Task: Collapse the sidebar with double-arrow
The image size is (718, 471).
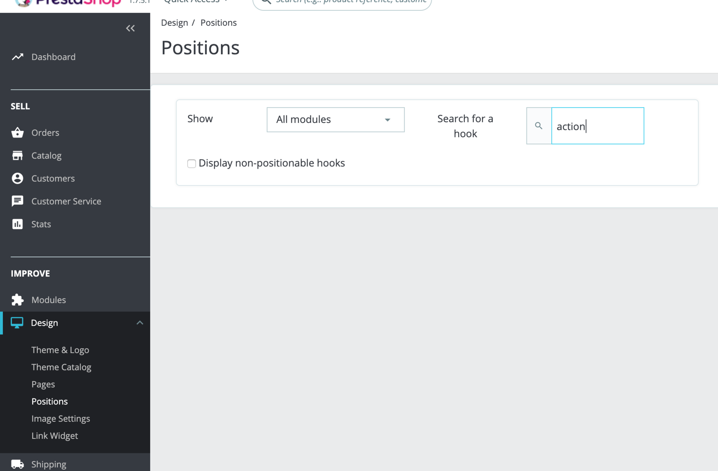Action: pos(130,28)
